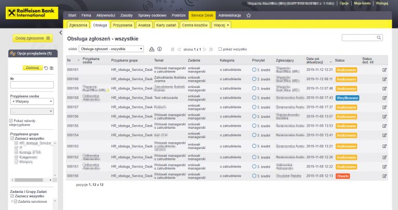Open the 'Podróże' main menu
398x210 pixels.
(x=179, y=16)
